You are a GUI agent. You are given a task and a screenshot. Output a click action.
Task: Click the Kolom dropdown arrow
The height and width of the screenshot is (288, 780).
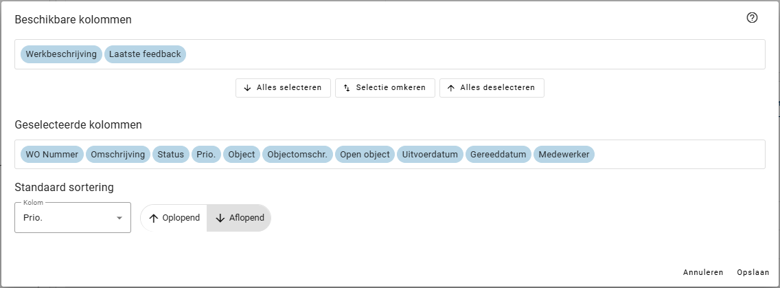pyautogui.click(x=119, y=218)
